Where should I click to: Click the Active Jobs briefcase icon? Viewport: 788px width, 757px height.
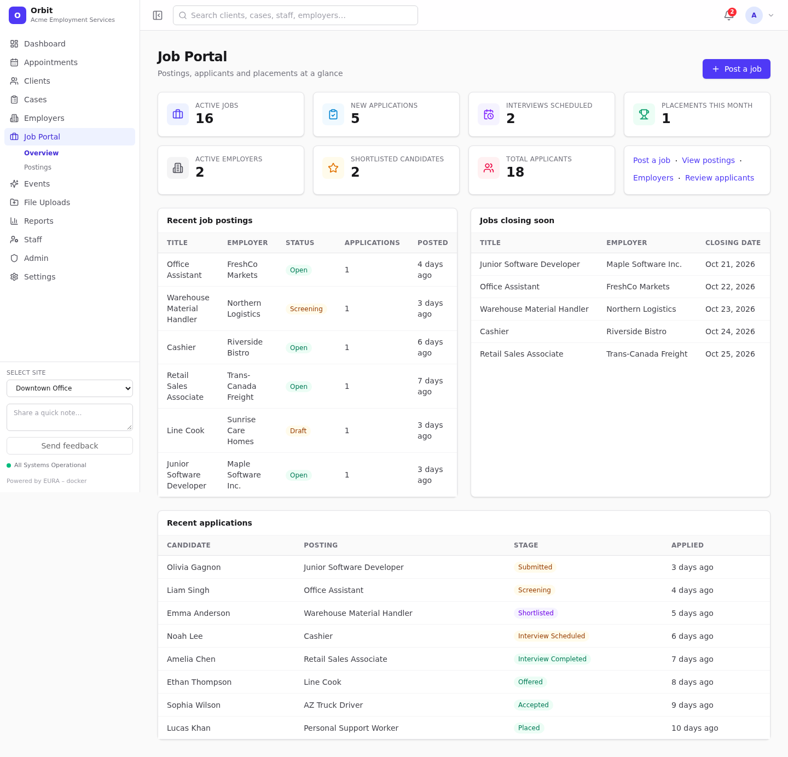point(178,114)
